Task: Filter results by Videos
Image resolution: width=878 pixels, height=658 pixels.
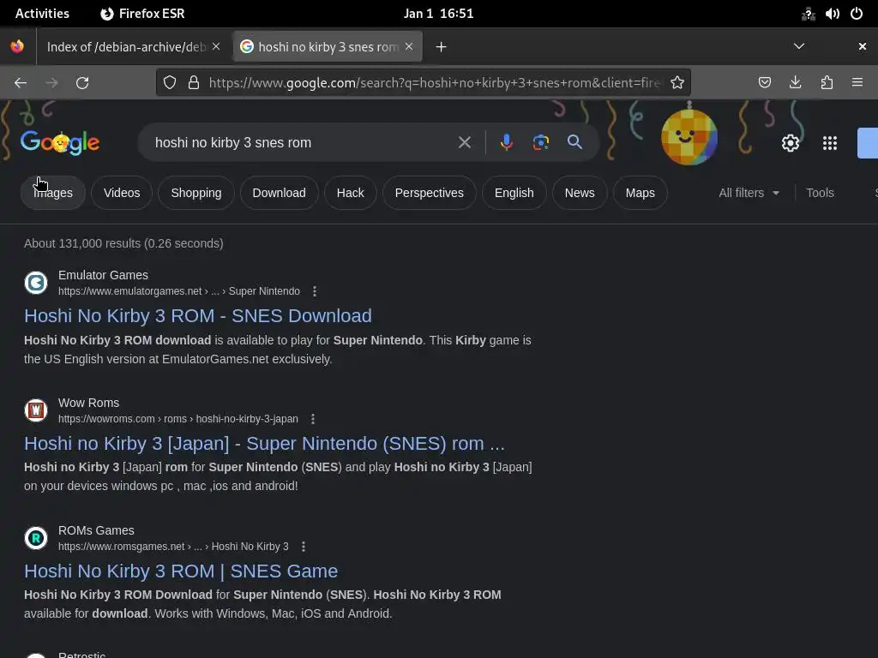Action: 122,193
